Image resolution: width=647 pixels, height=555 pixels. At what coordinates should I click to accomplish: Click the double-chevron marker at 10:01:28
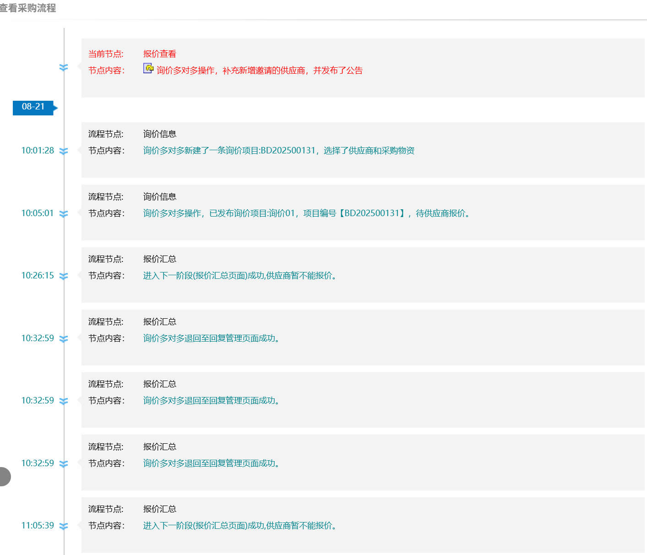(64, 151)
